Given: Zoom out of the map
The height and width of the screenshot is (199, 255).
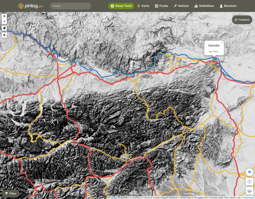Looking at the screenshot, I should pos(4,21).
